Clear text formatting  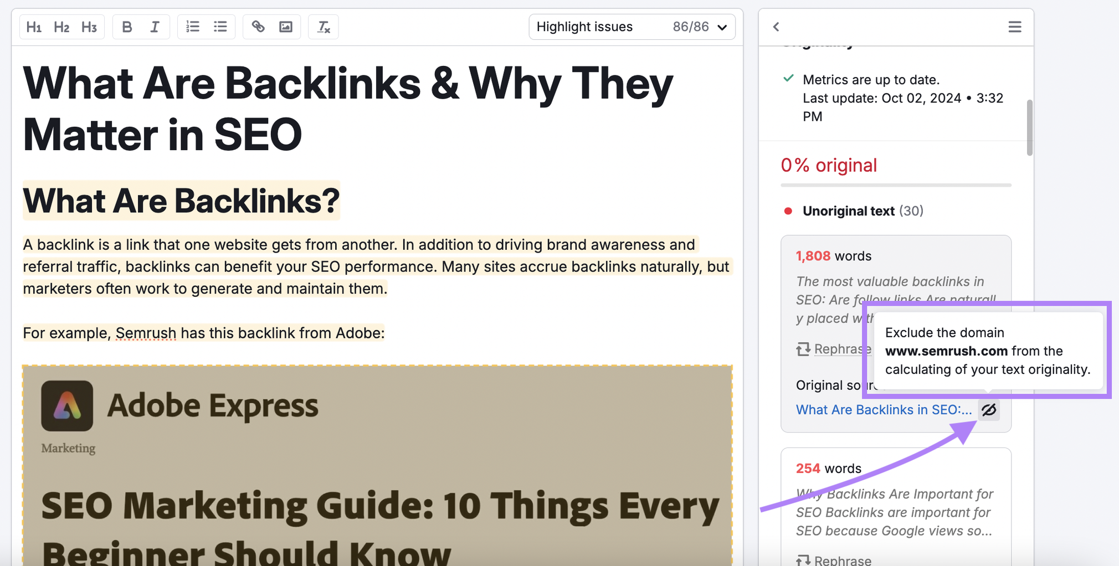tap(323, 26)
